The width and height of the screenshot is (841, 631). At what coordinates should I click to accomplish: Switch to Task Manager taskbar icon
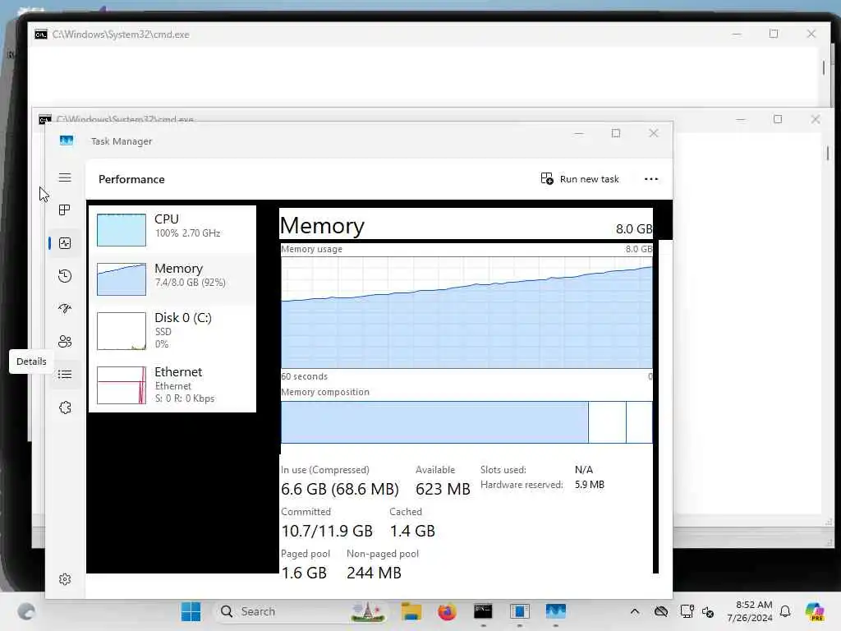556,611
